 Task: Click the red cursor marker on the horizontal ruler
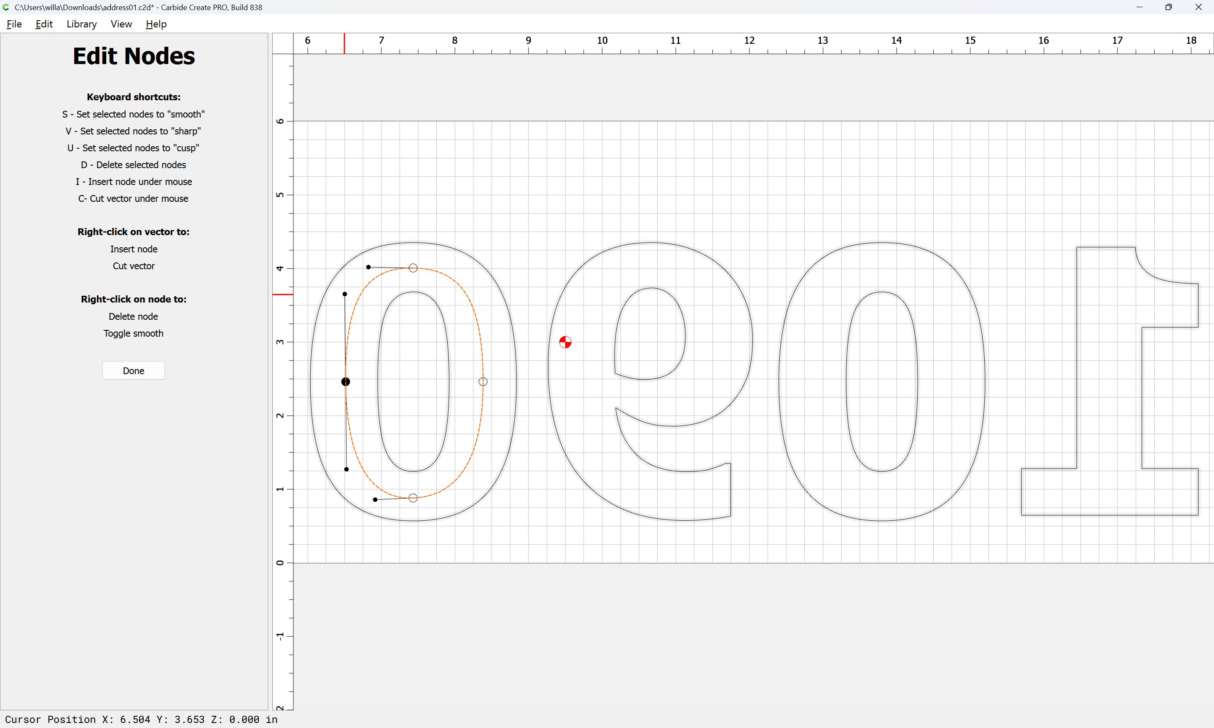(x=344, y=44)
